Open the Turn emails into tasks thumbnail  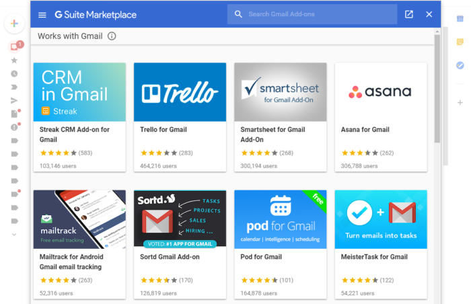tap(381, 219)
